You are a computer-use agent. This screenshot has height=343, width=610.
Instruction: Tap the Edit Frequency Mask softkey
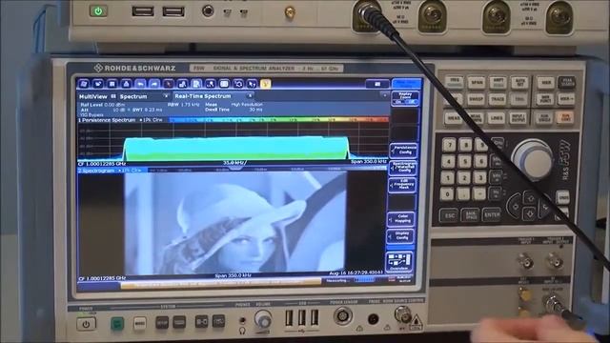(402, 185)
